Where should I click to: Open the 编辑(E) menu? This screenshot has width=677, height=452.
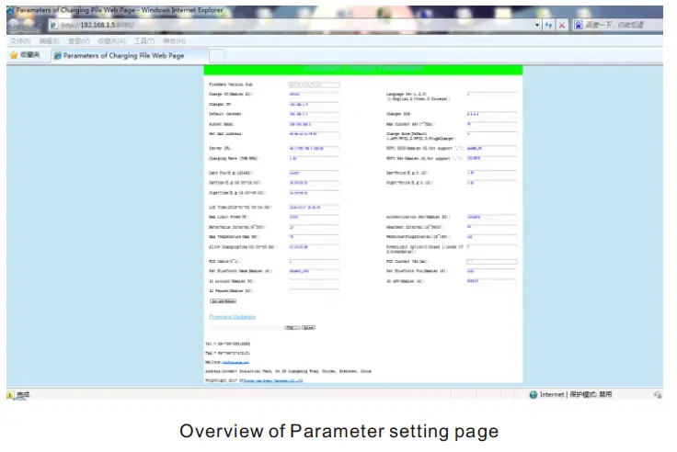point(50,41)
